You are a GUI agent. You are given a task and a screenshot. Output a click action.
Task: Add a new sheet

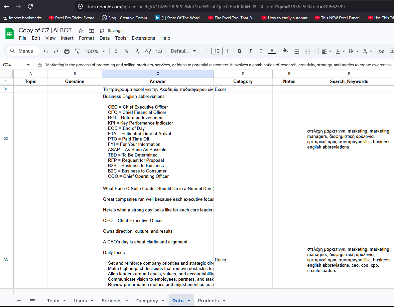coord(19,301)
